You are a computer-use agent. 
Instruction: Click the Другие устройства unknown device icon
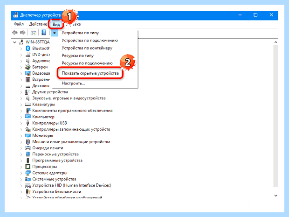[x=28, y=92]
